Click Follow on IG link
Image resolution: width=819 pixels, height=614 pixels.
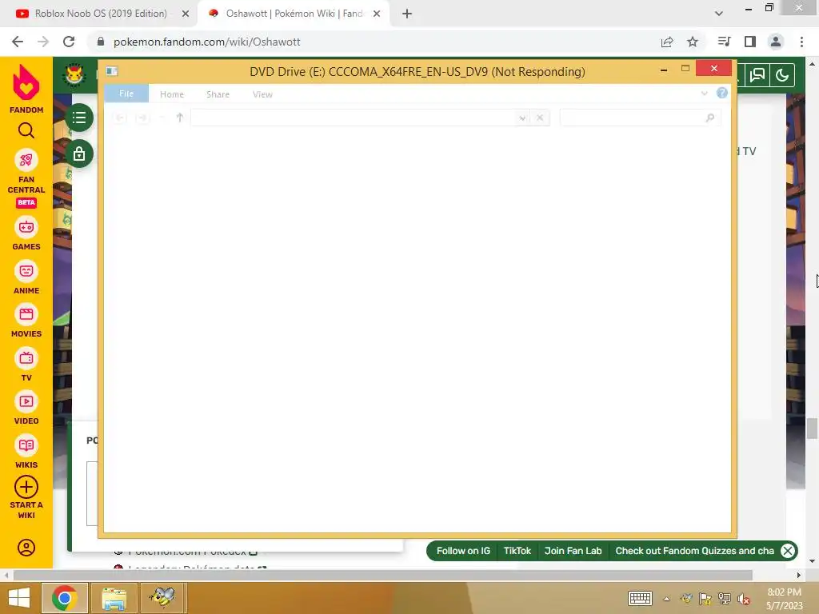pos(463,551)
